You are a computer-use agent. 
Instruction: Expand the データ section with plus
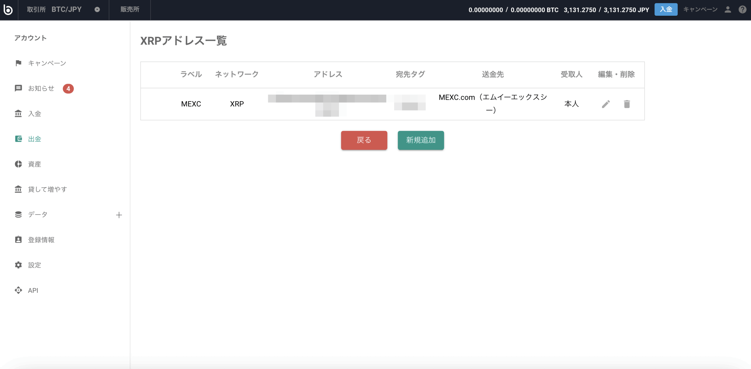pos(119,215)
